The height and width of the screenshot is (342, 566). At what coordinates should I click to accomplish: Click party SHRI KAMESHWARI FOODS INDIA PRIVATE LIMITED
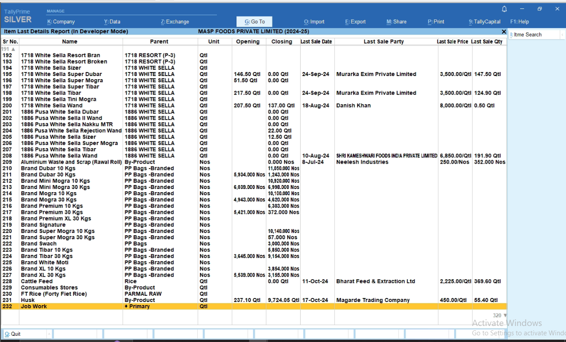coord(387,156)
